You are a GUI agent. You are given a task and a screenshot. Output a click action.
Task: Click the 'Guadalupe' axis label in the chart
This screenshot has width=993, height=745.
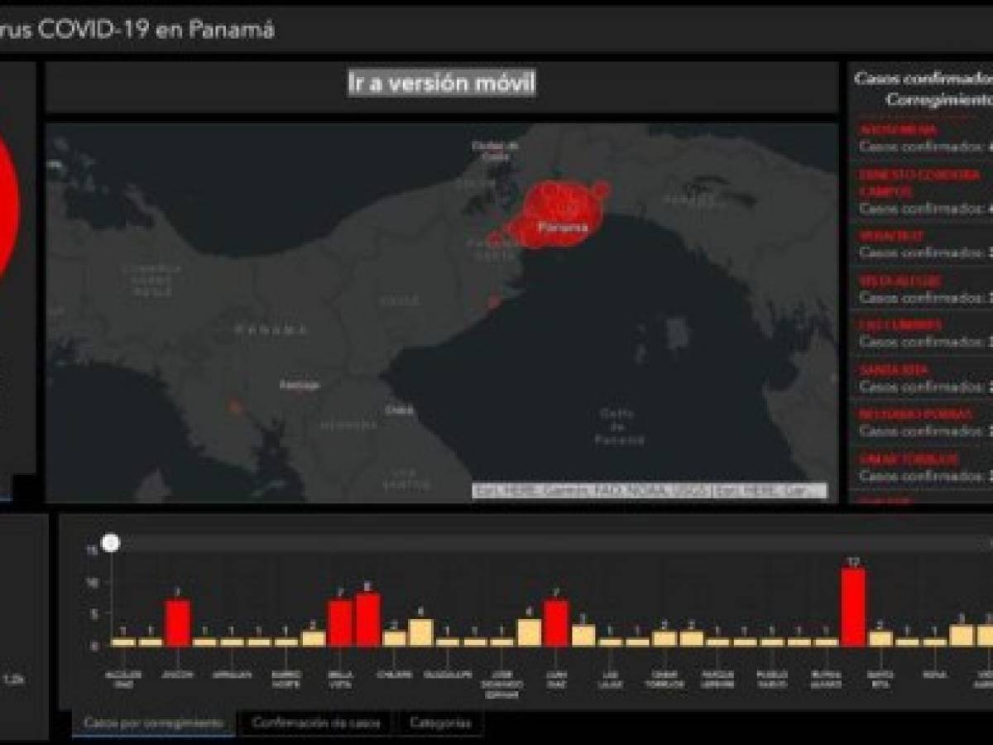coord(449,674)
